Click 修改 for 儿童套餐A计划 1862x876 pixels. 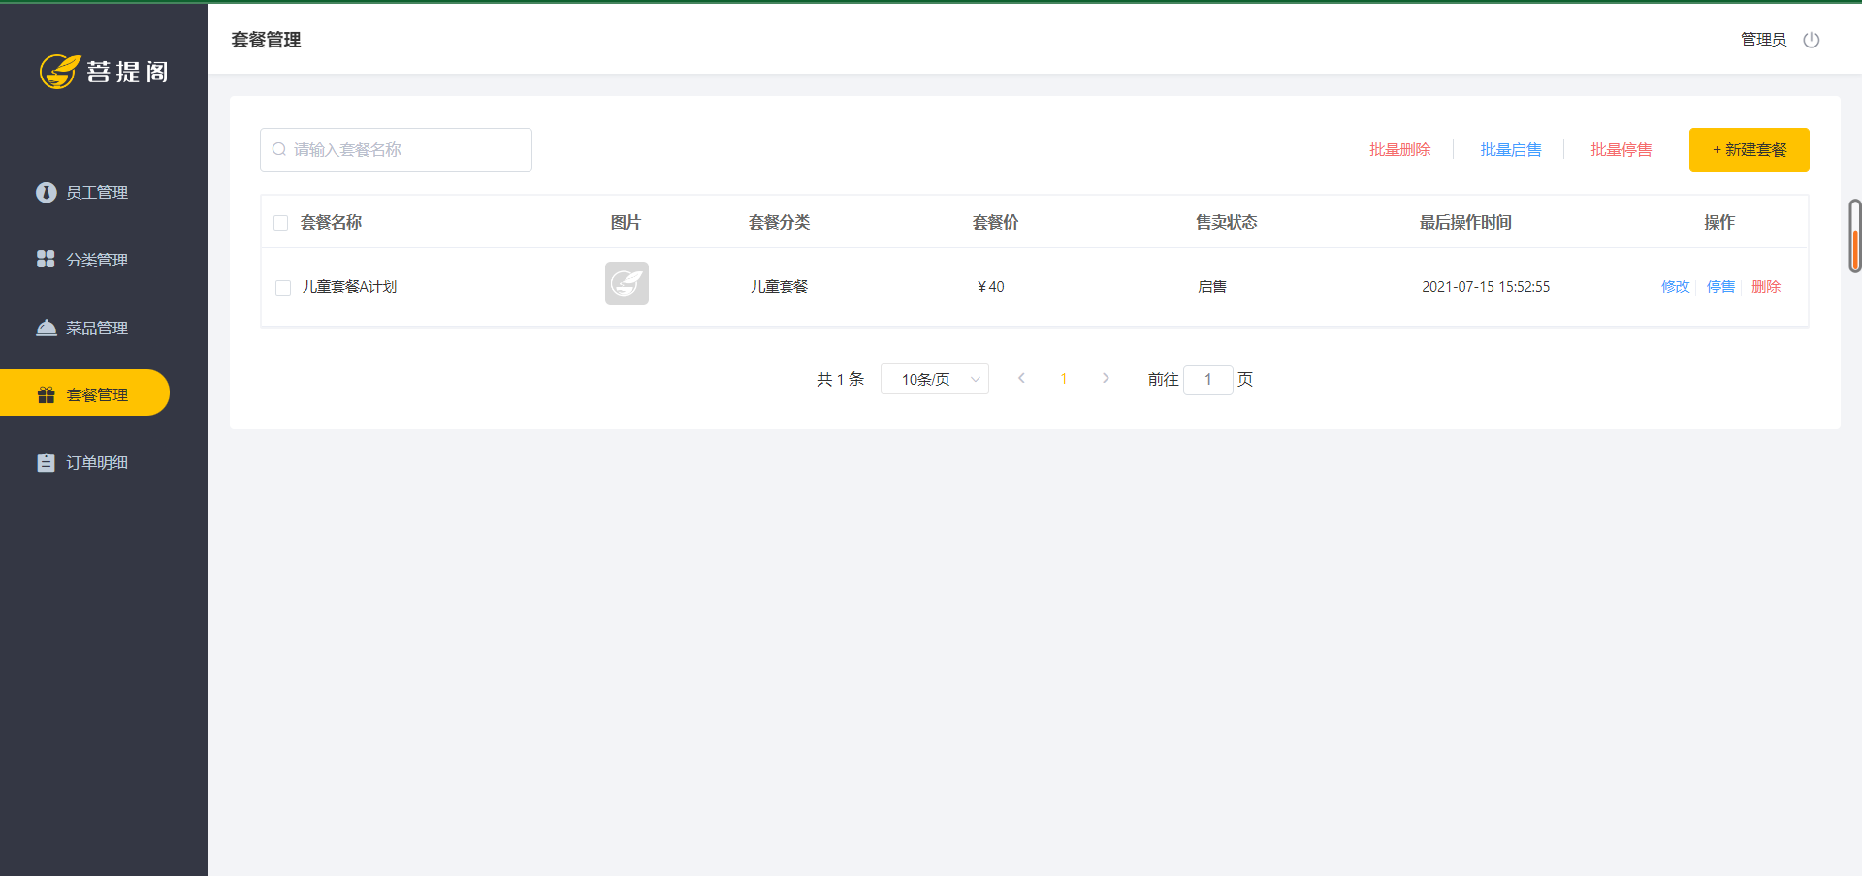(1675, 286)
